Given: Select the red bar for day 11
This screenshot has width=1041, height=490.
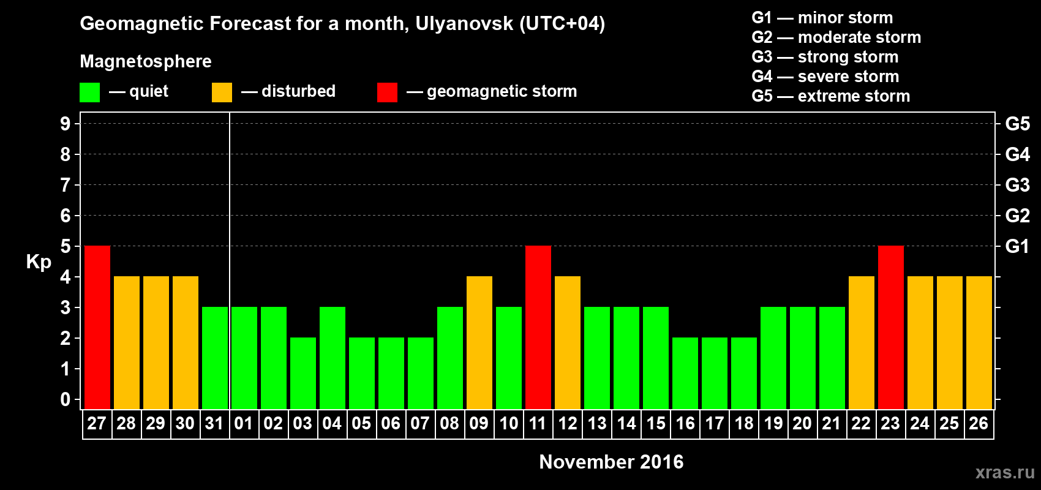Looking at the screenshot, I should pyautogui.click(x=538, y=328).
